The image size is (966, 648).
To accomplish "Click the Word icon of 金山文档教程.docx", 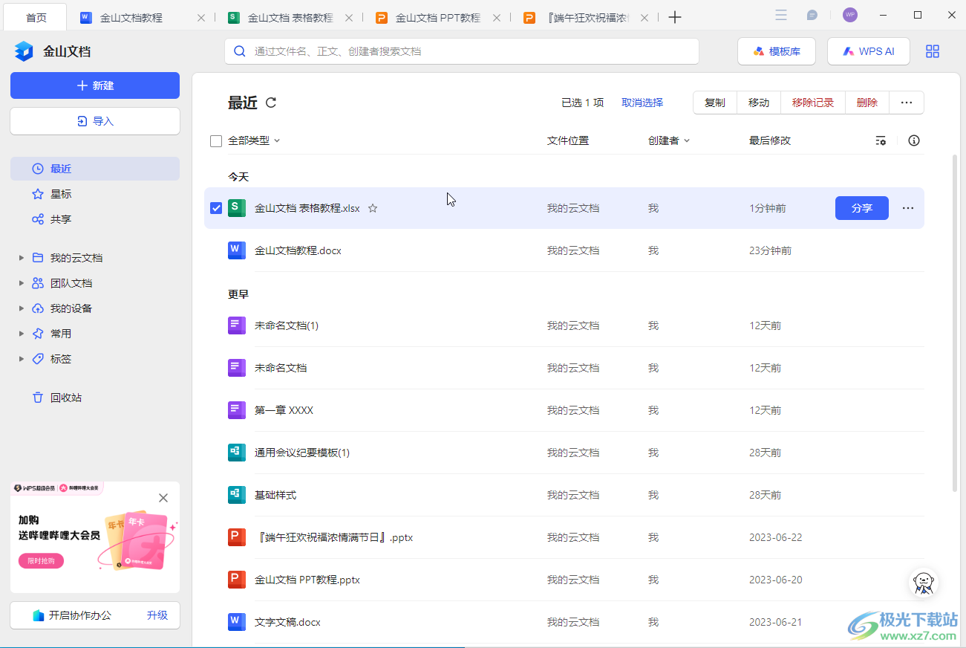I will click(237, 250).
